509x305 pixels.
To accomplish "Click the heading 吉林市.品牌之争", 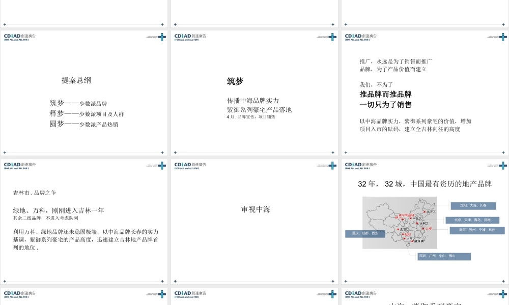I will (35, 193).
